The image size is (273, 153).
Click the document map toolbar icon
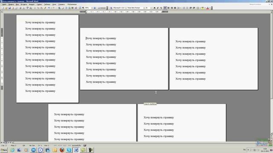80,8
